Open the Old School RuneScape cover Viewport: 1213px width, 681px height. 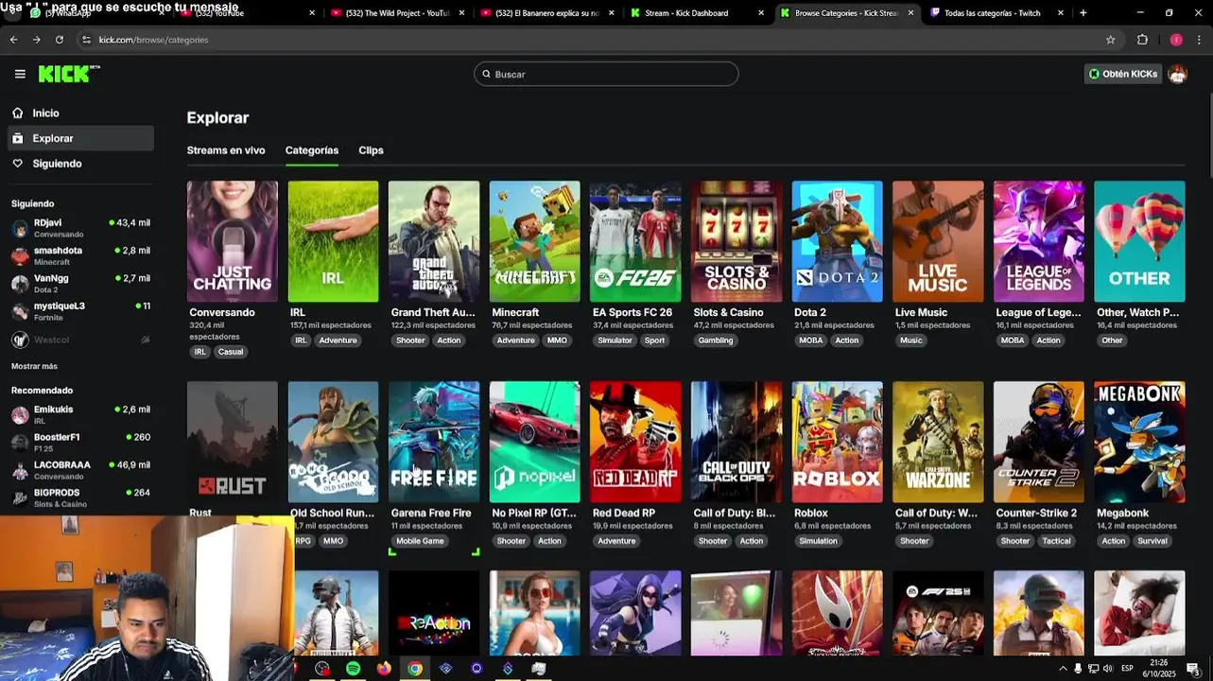(x=333, y=442)
